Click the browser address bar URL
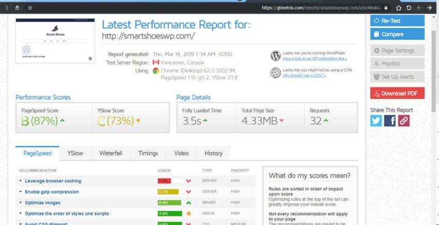 (321, 8)
